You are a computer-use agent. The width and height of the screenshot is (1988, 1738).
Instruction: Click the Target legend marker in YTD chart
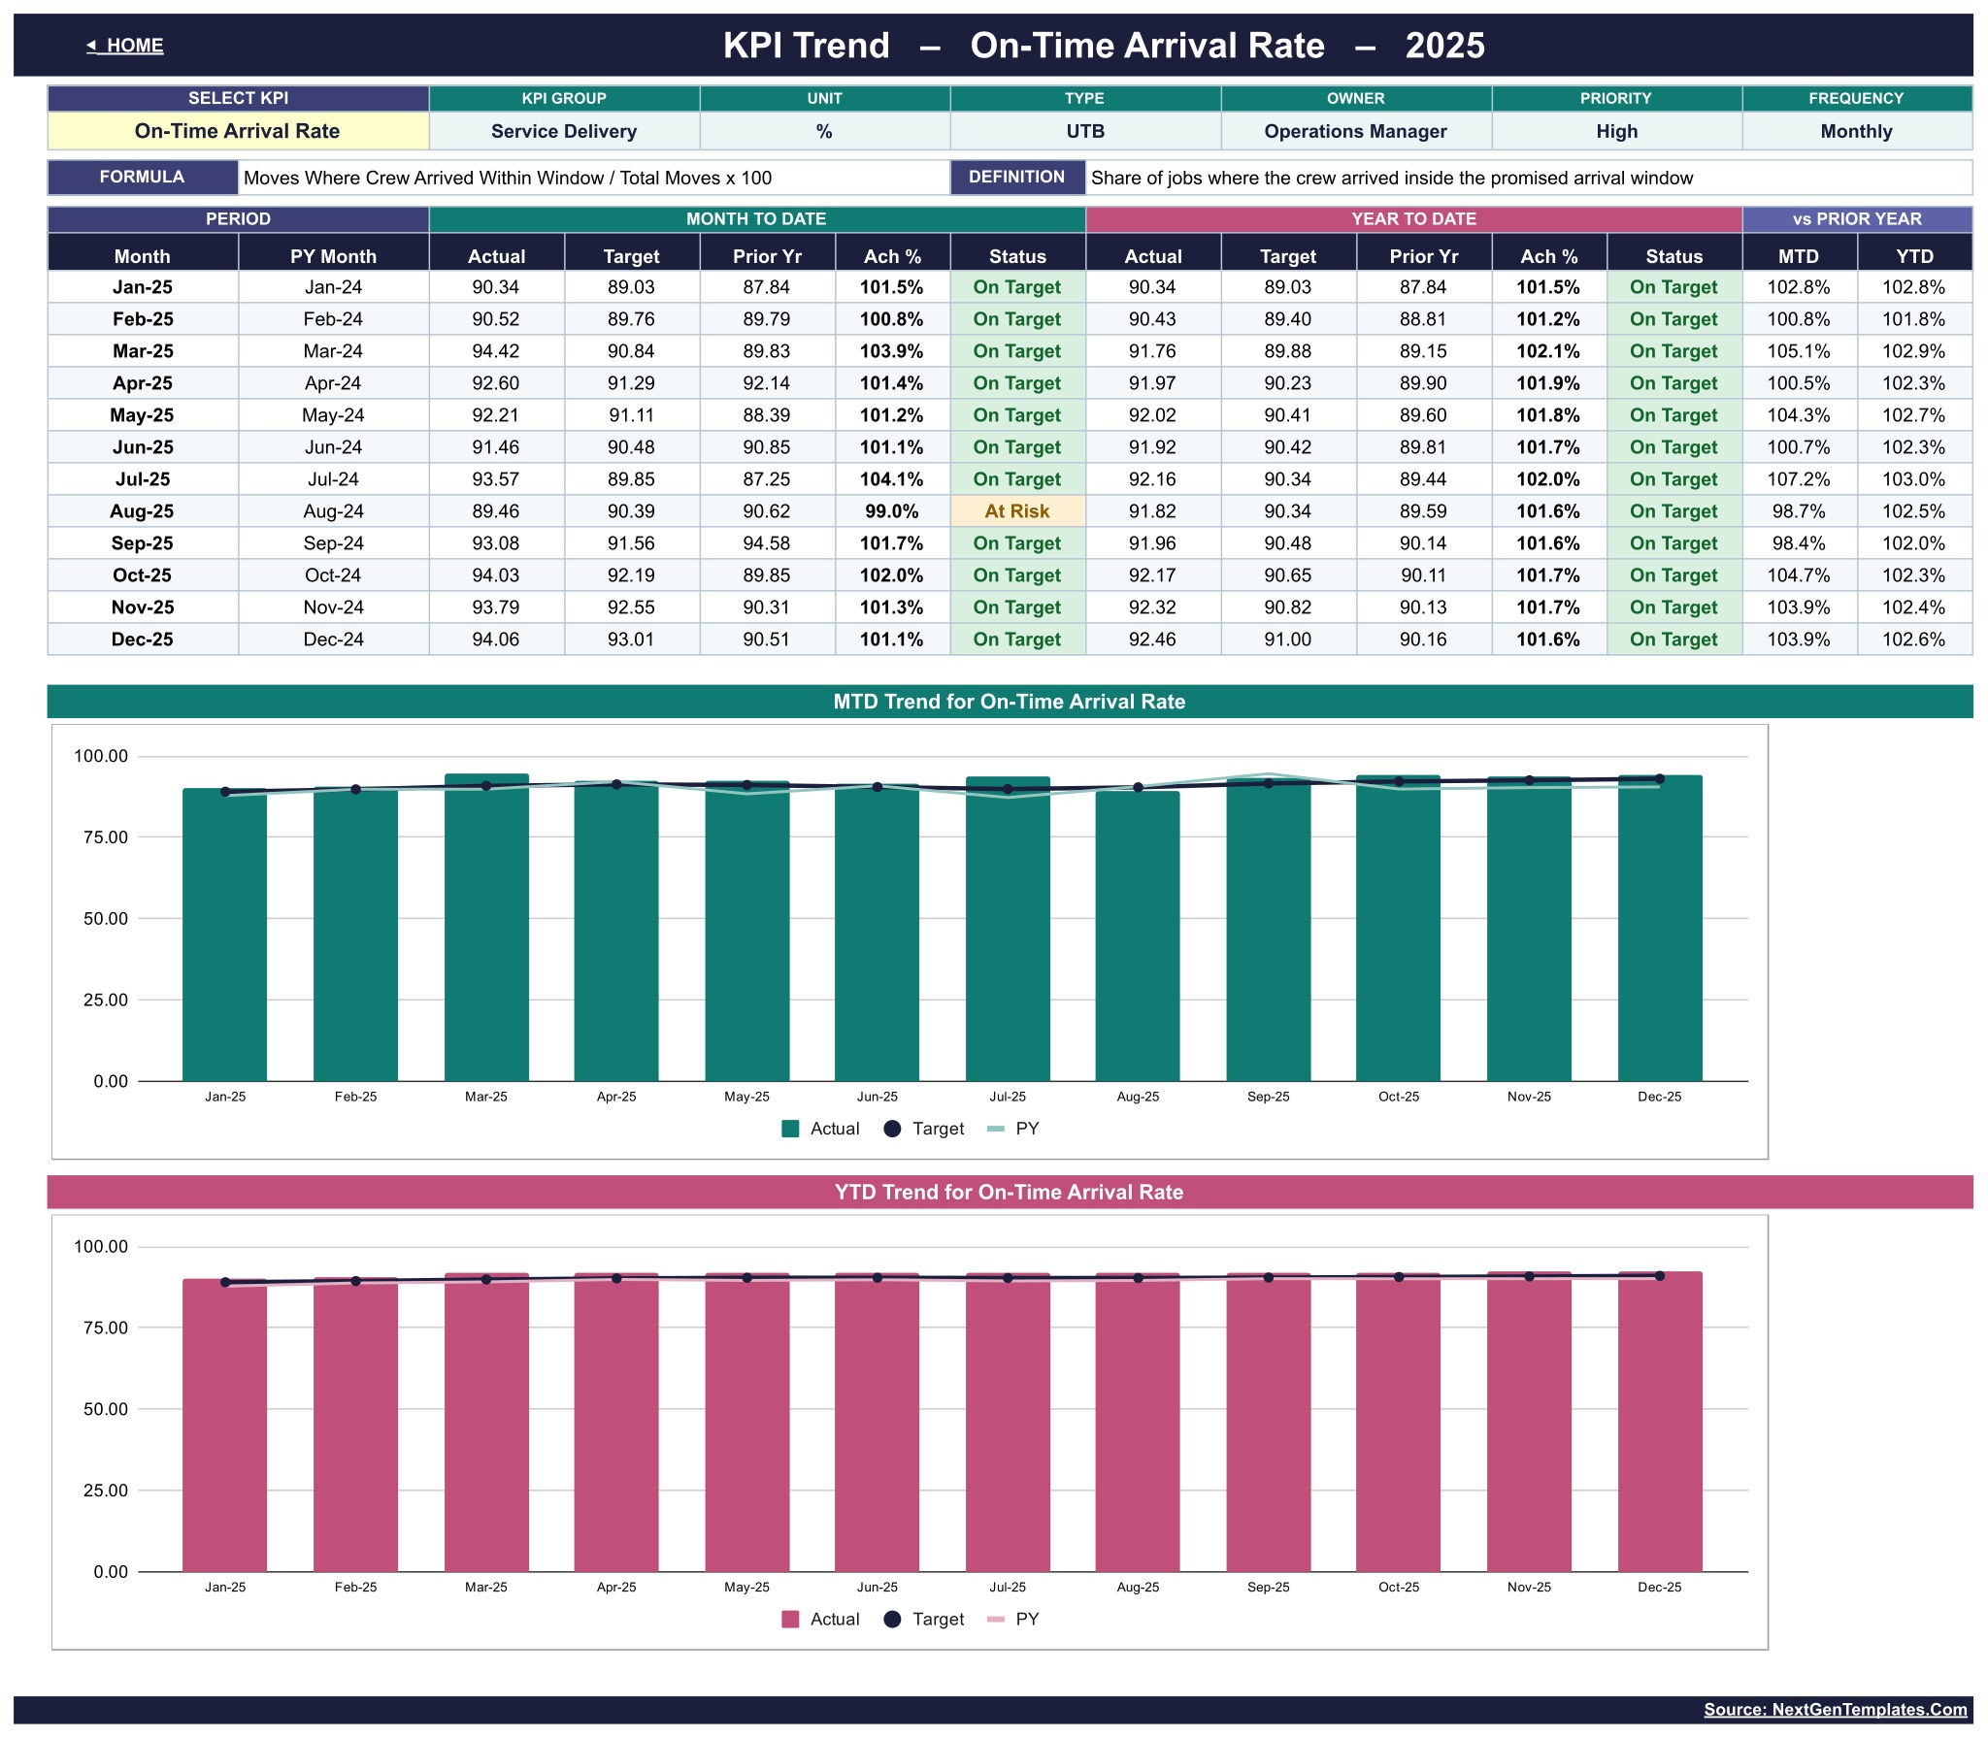pos(892,1620)
